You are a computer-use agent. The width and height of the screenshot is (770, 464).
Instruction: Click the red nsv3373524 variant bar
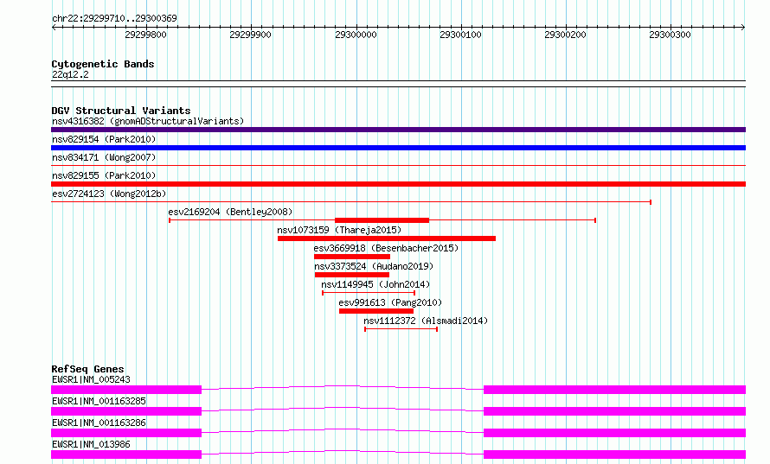coord(352,275)
